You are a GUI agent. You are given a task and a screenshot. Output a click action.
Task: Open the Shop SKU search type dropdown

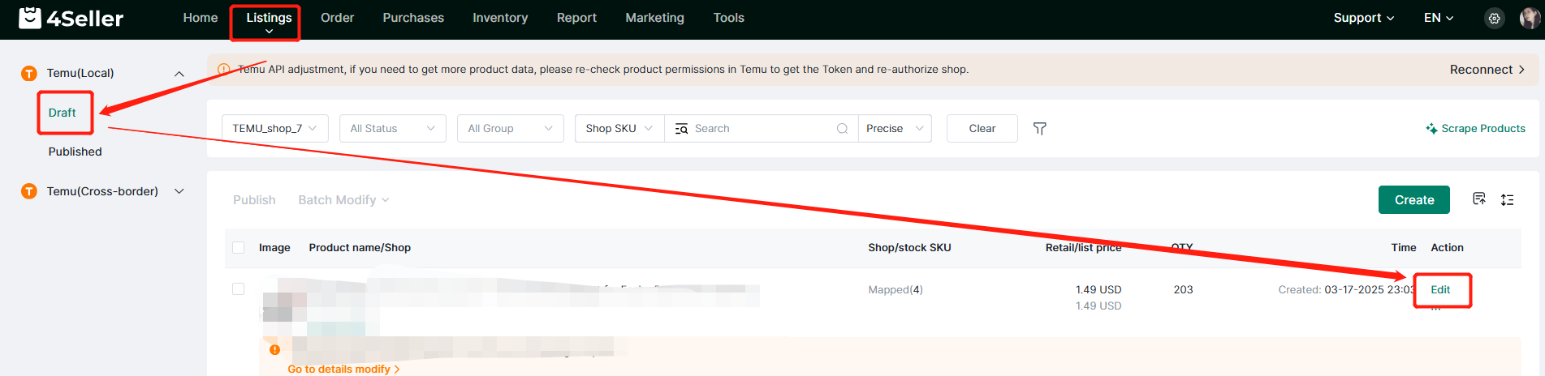(x=619, y=128)
